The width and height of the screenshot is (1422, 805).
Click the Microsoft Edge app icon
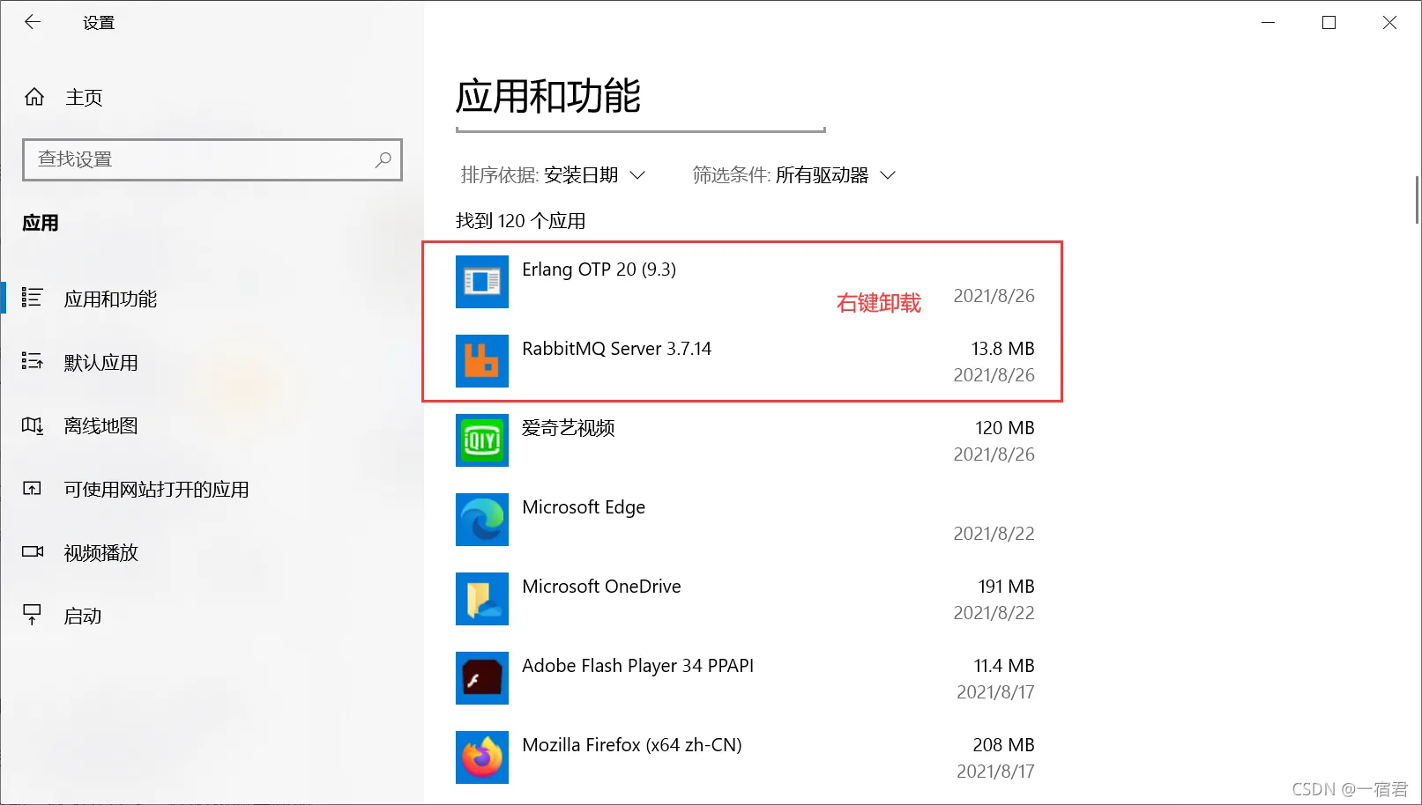(482, 520)
